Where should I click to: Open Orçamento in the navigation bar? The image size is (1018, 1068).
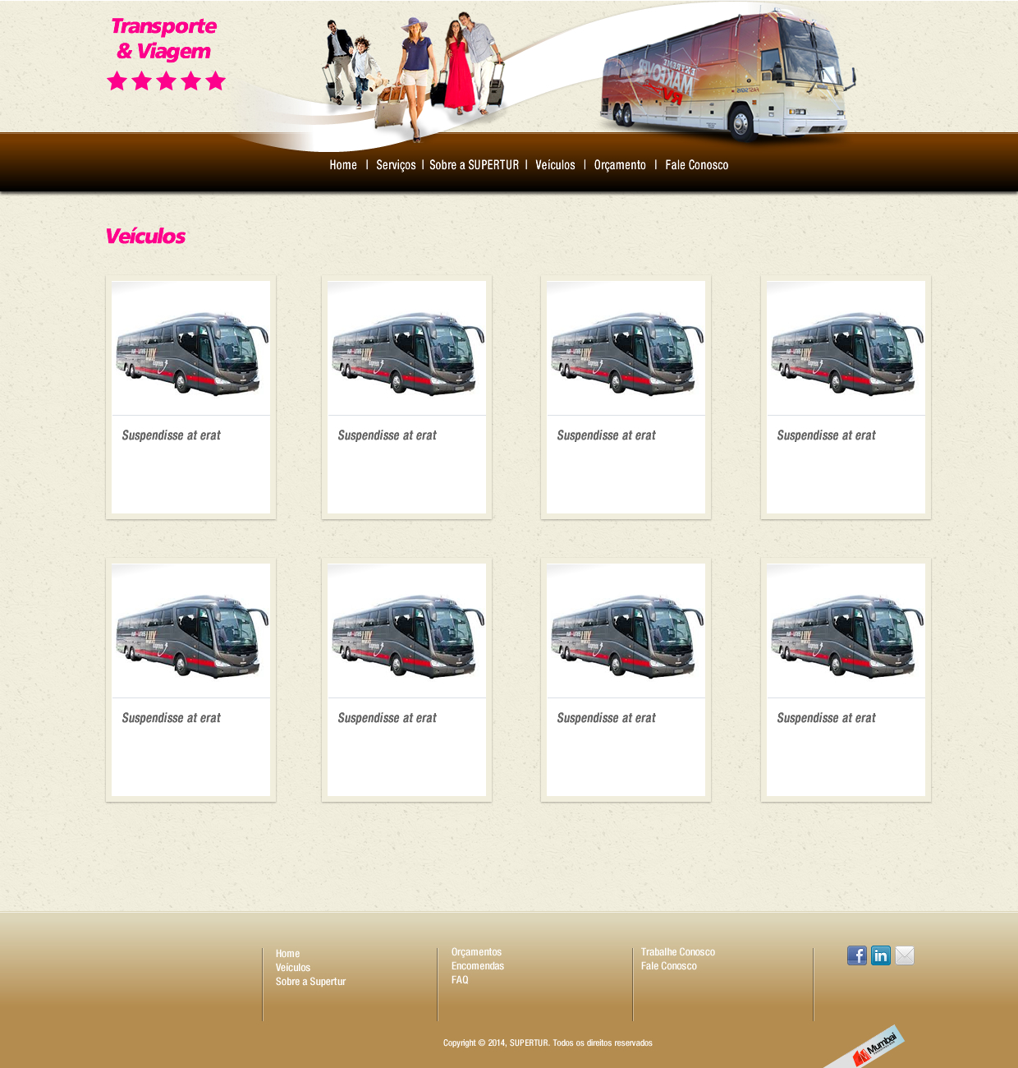point(620,165)
